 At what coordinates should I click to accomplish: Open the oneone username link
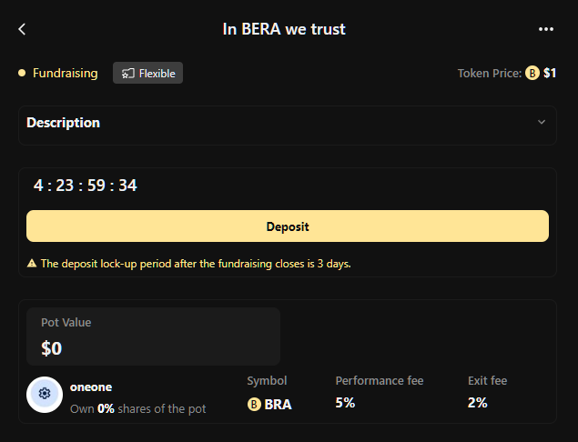[x=91, y=387]
